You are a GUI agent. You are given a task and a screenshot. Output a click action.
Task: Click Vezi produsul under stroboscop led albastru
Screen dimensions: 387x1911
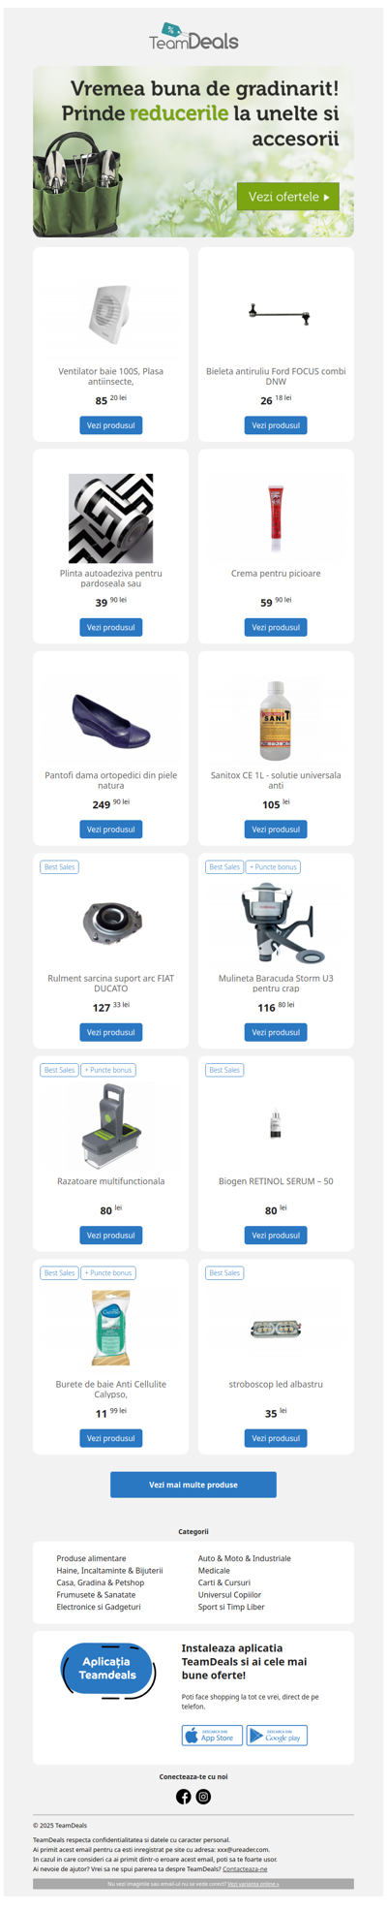[276, 1438]
